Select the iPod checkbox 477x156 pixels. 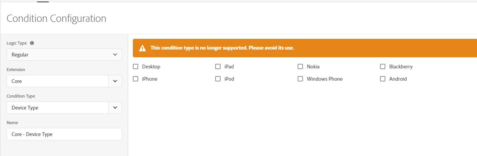[x=218, y=79]
